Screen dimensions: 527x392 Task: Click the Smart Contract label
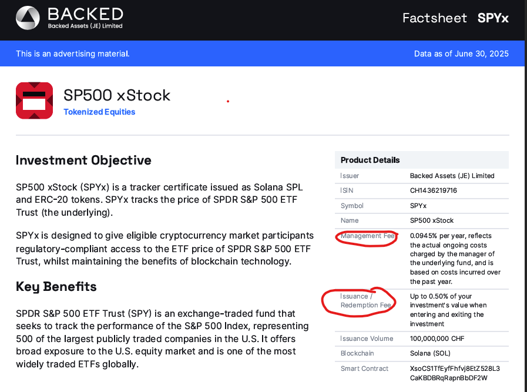364,368
